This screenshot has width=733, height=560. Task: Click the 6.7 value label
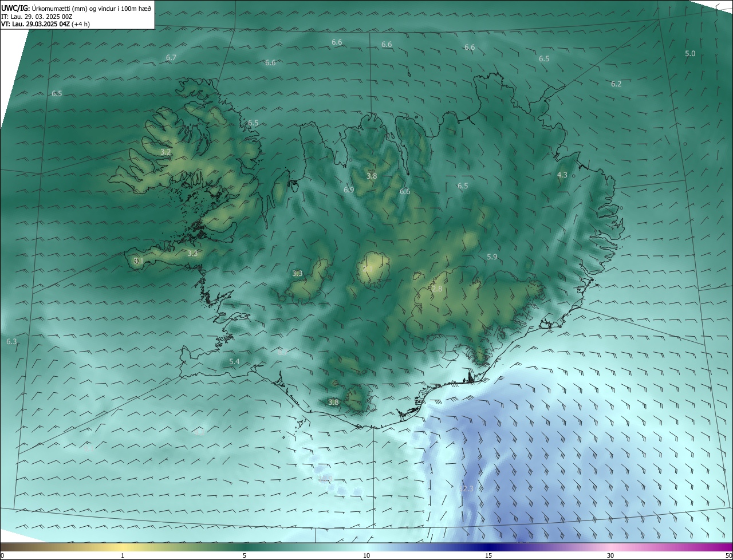pyautogui.click(x=171, y=57)
